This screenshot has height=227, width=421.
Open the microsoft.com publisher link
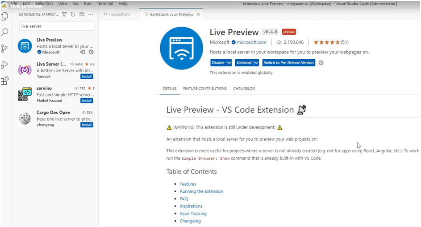pos(252,42)
